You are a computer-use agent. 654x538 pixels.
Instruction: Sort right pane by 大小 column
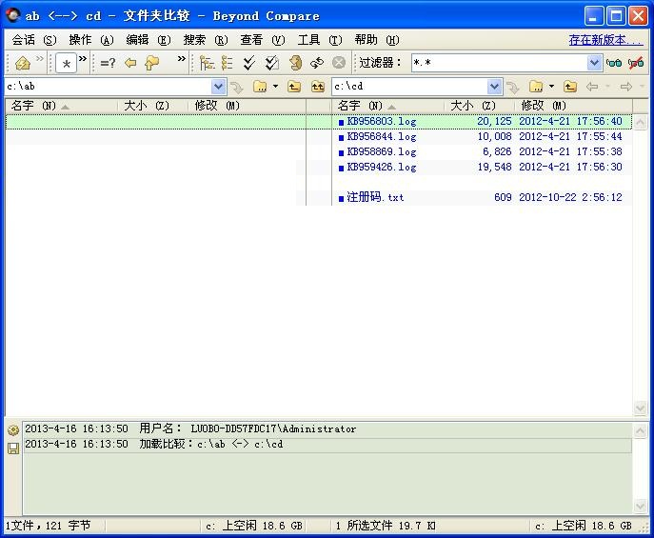point(480,106)
